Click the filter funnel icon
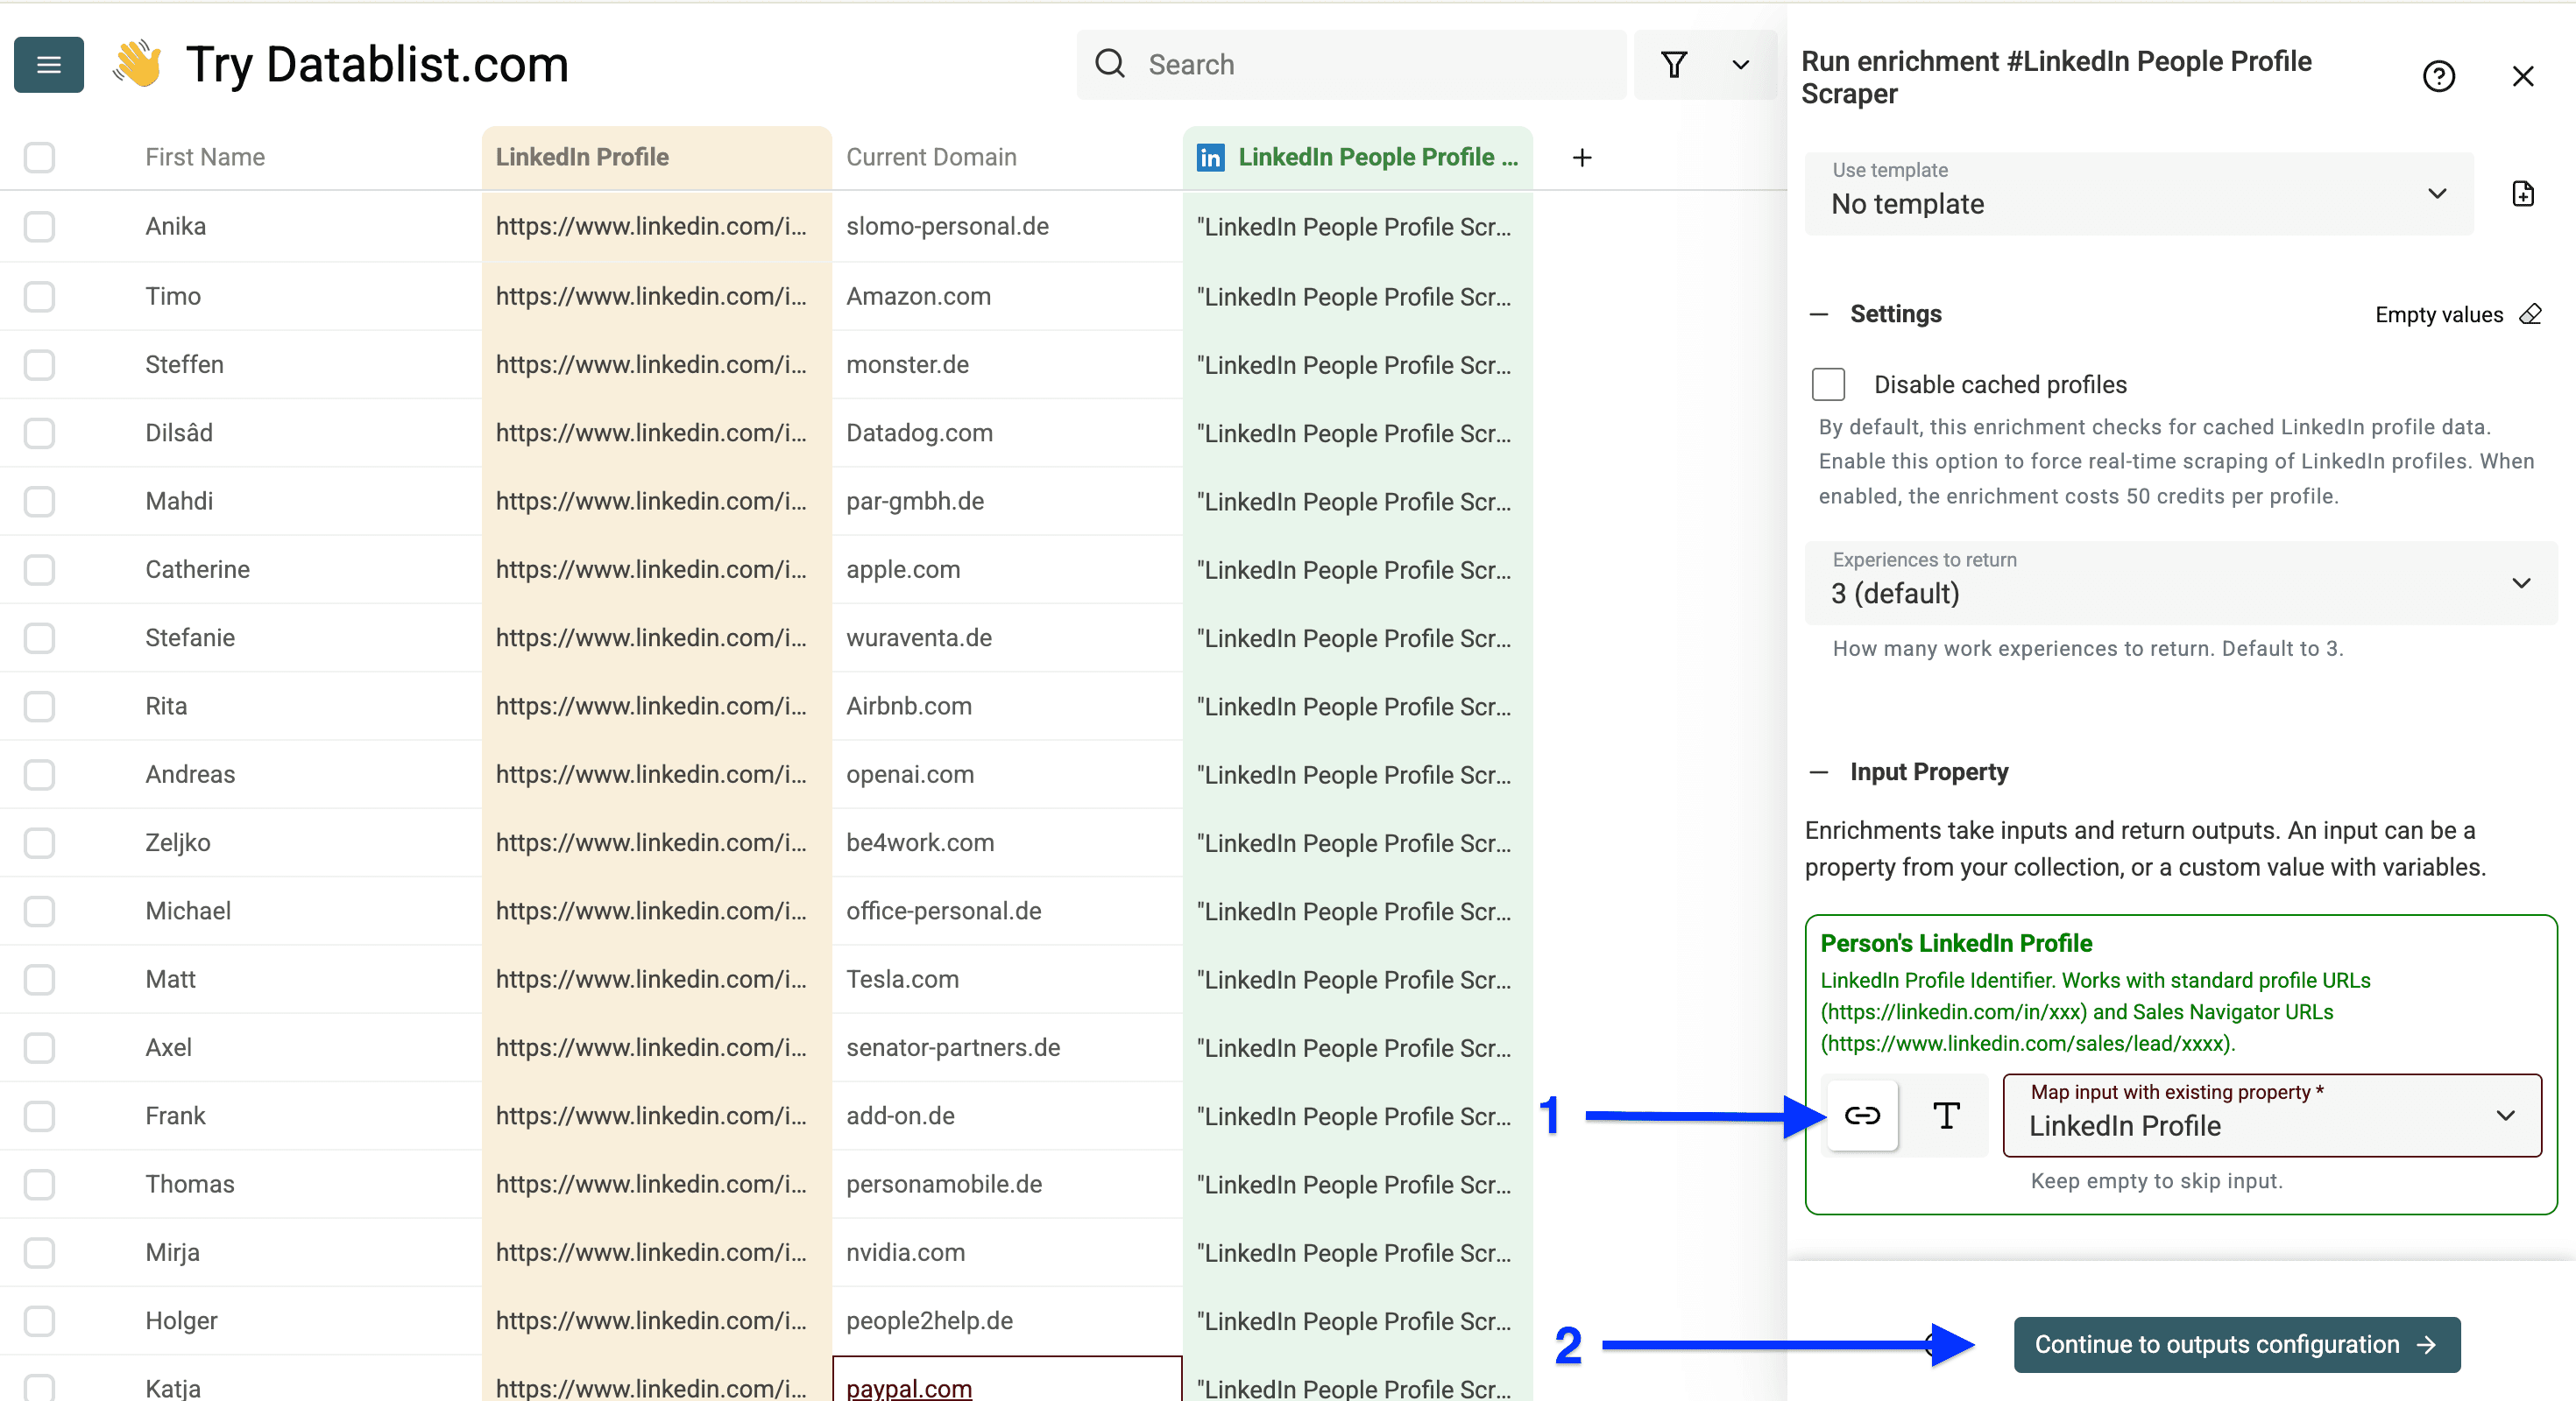 (1675, 64)
